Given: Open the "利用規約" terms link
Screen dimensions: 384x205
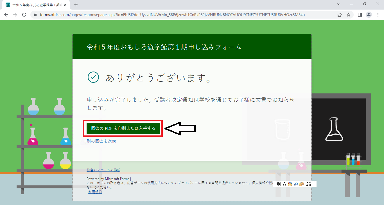Looking at the screenshot, I should point(95,192).
